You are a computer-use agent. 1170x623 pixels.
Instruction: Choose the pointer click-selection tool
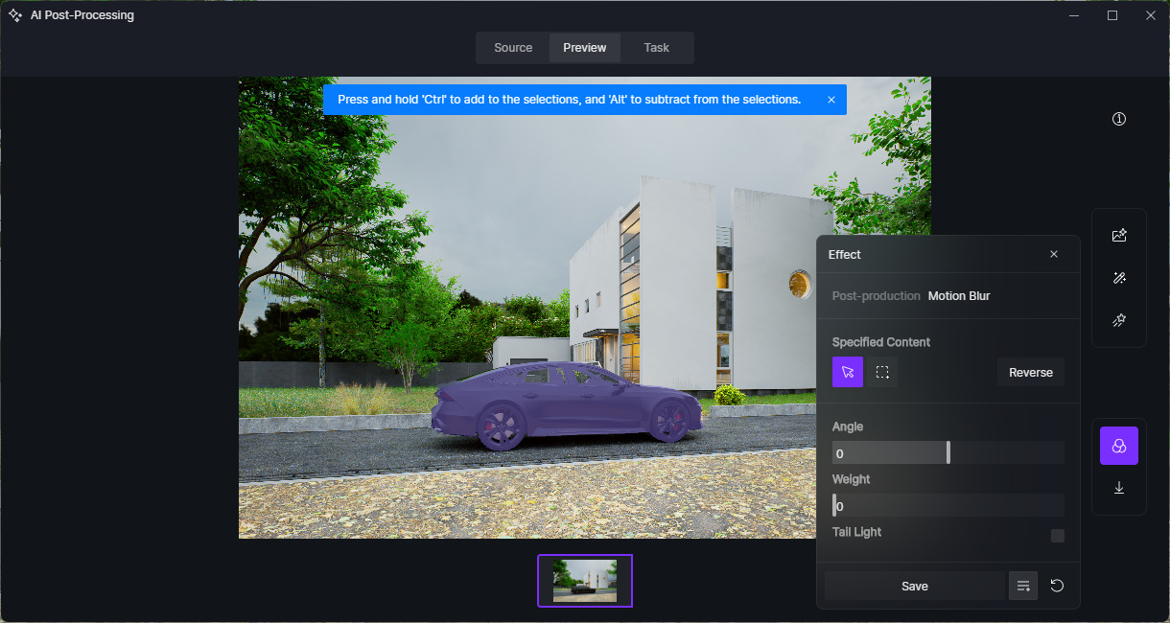coord(848,372)
